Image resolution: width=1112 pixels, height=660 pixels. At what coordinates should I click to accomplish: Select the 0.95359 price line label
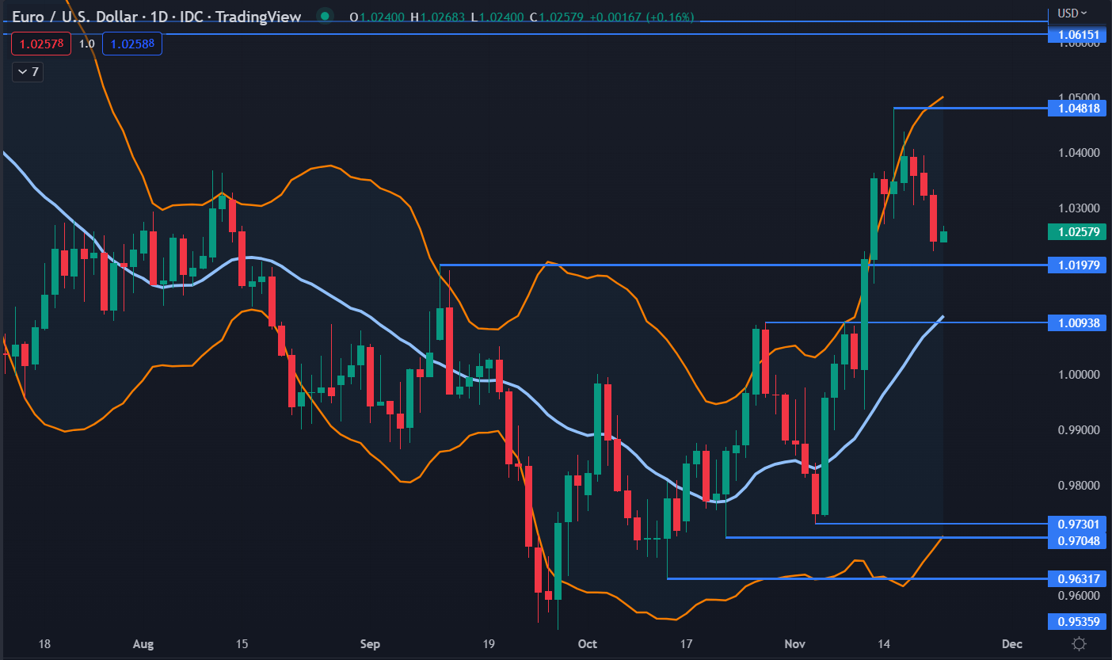(1077, 621)
